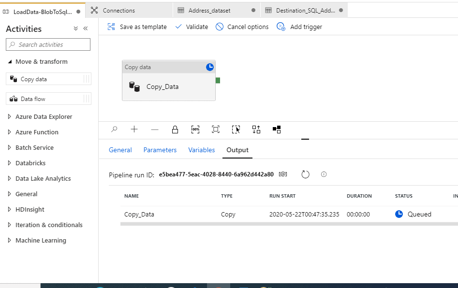
Task: Expand the Azure Function group
Action: 9,132
